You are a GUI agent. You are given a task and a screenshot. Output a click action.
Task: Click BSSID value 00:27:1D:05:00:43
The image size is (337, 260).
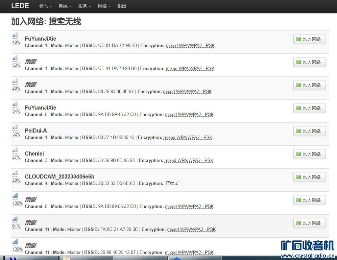116,137
